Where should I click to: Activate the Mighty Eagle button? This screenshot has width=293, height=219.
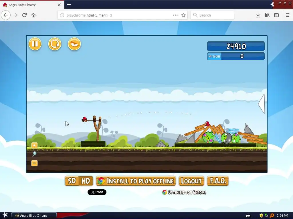pyautogui.click(x=74, y=44)
